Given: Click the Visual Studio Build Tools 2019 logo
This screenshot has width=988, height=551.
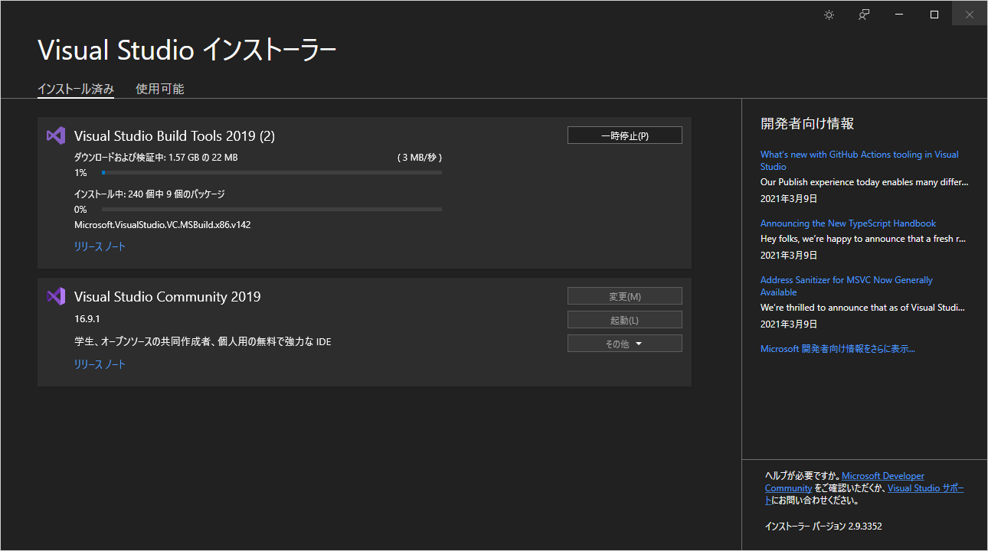Looking at the screenshot, I should [x=55, y=135].
